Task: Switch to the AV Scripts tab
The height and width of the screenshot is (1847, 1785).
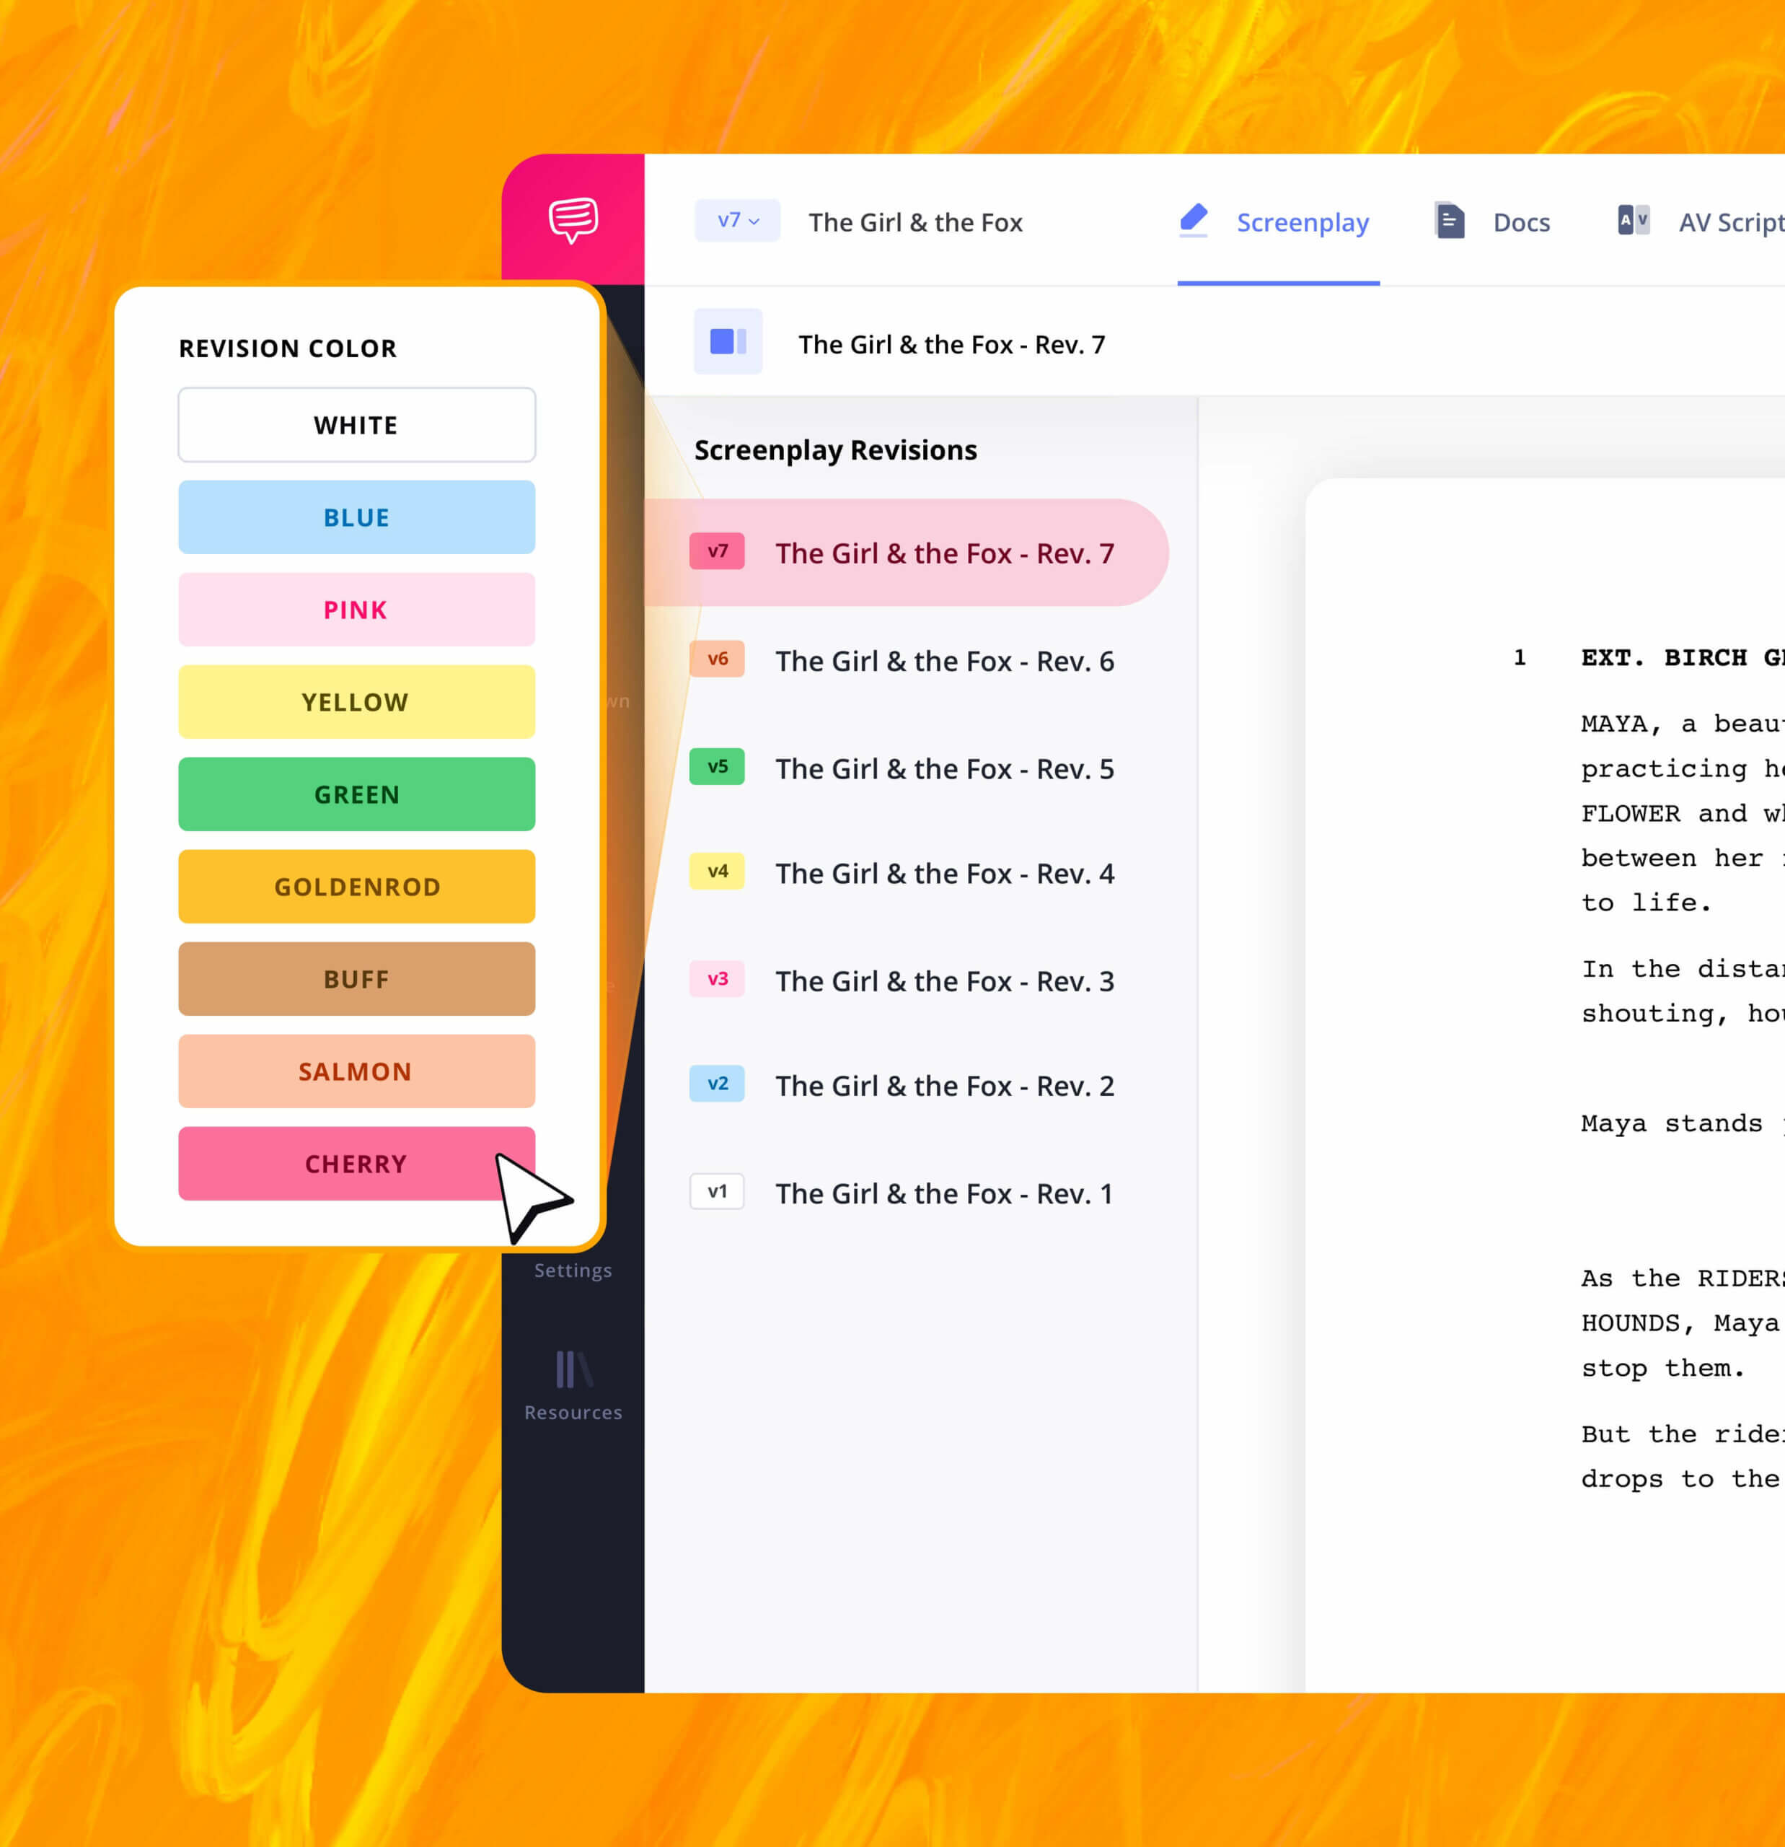Action: coord(1729,221)
